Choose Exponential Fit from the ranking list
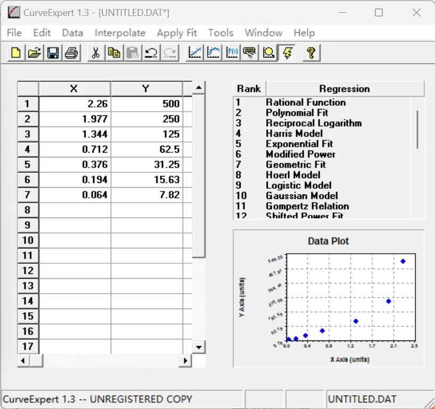435x409 pixels. [299, 144]
